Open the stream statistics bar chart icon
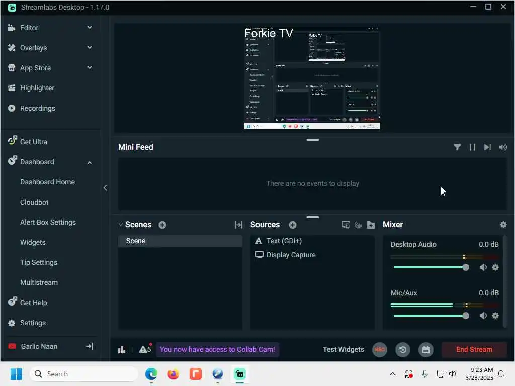The height and width of the screenshot is (386, 515). coord(122,350)
